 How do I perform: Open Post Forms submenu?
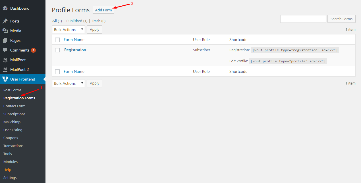12,90
